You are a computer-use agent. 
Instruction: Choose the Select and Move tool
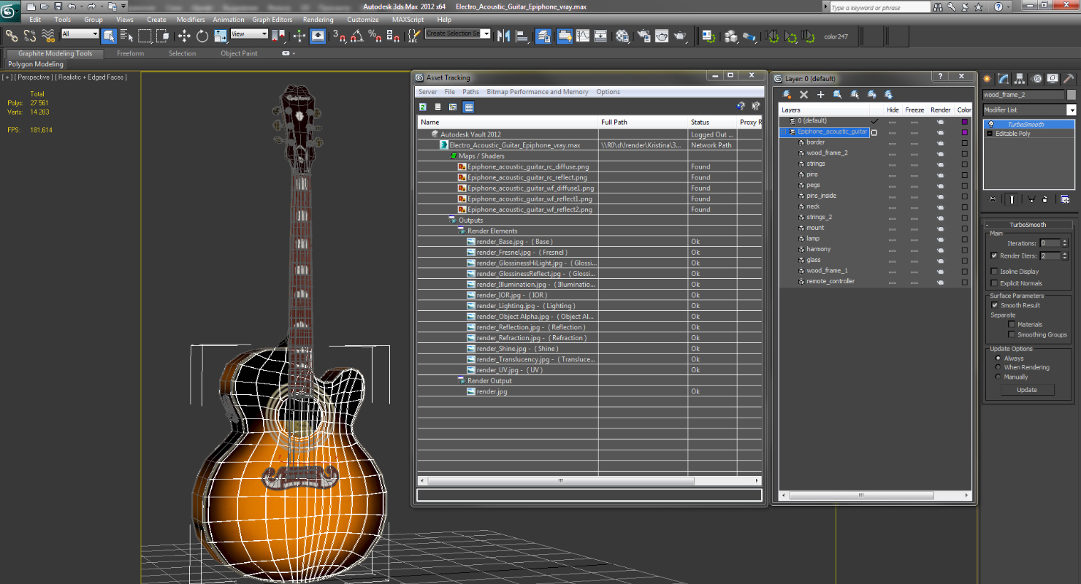[x=183, y=35]
